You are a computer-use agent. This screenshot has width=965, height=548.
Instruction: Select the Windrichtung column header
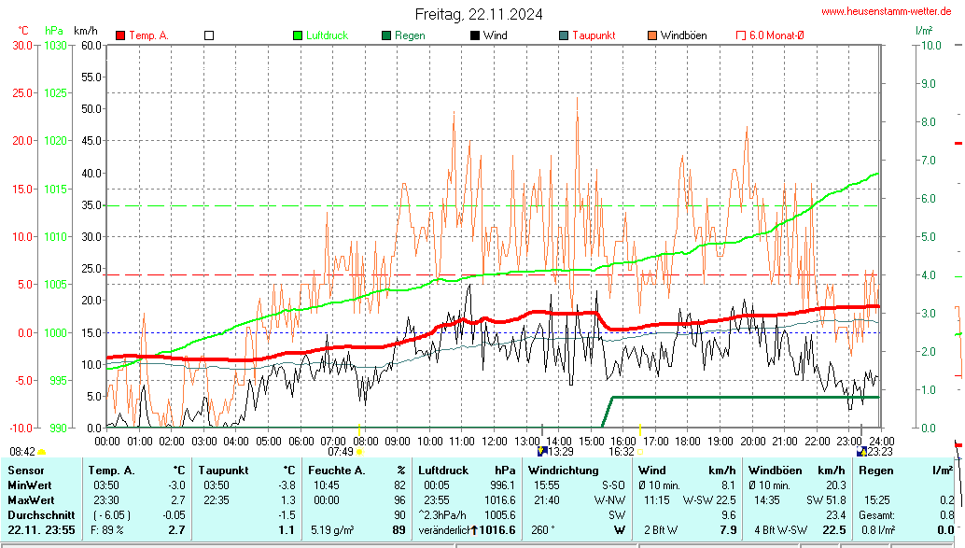(563, 471)
